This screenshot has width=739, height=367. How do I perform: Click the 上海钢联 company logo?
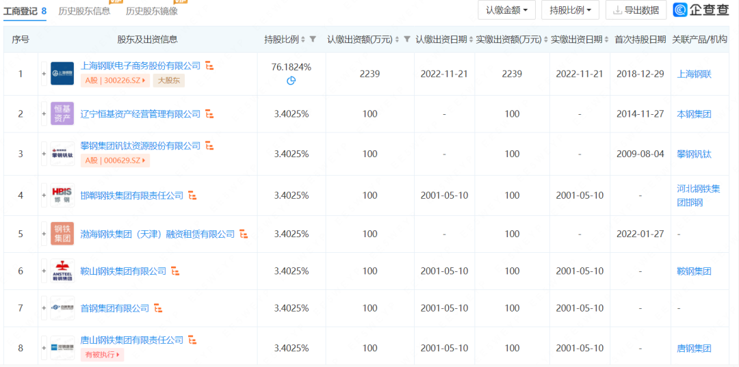click(x=62, y=74)
